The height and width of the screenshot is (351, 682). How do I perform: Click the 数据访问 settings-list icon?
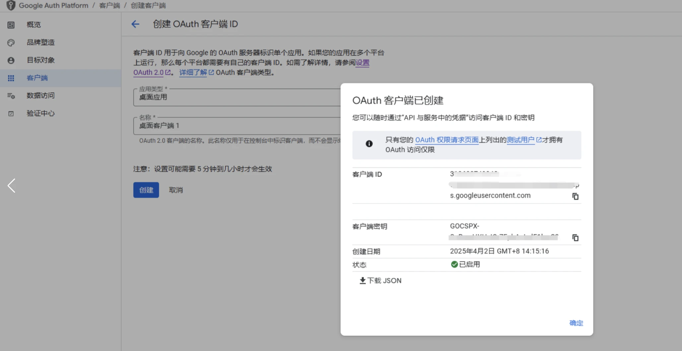point(11,96)
